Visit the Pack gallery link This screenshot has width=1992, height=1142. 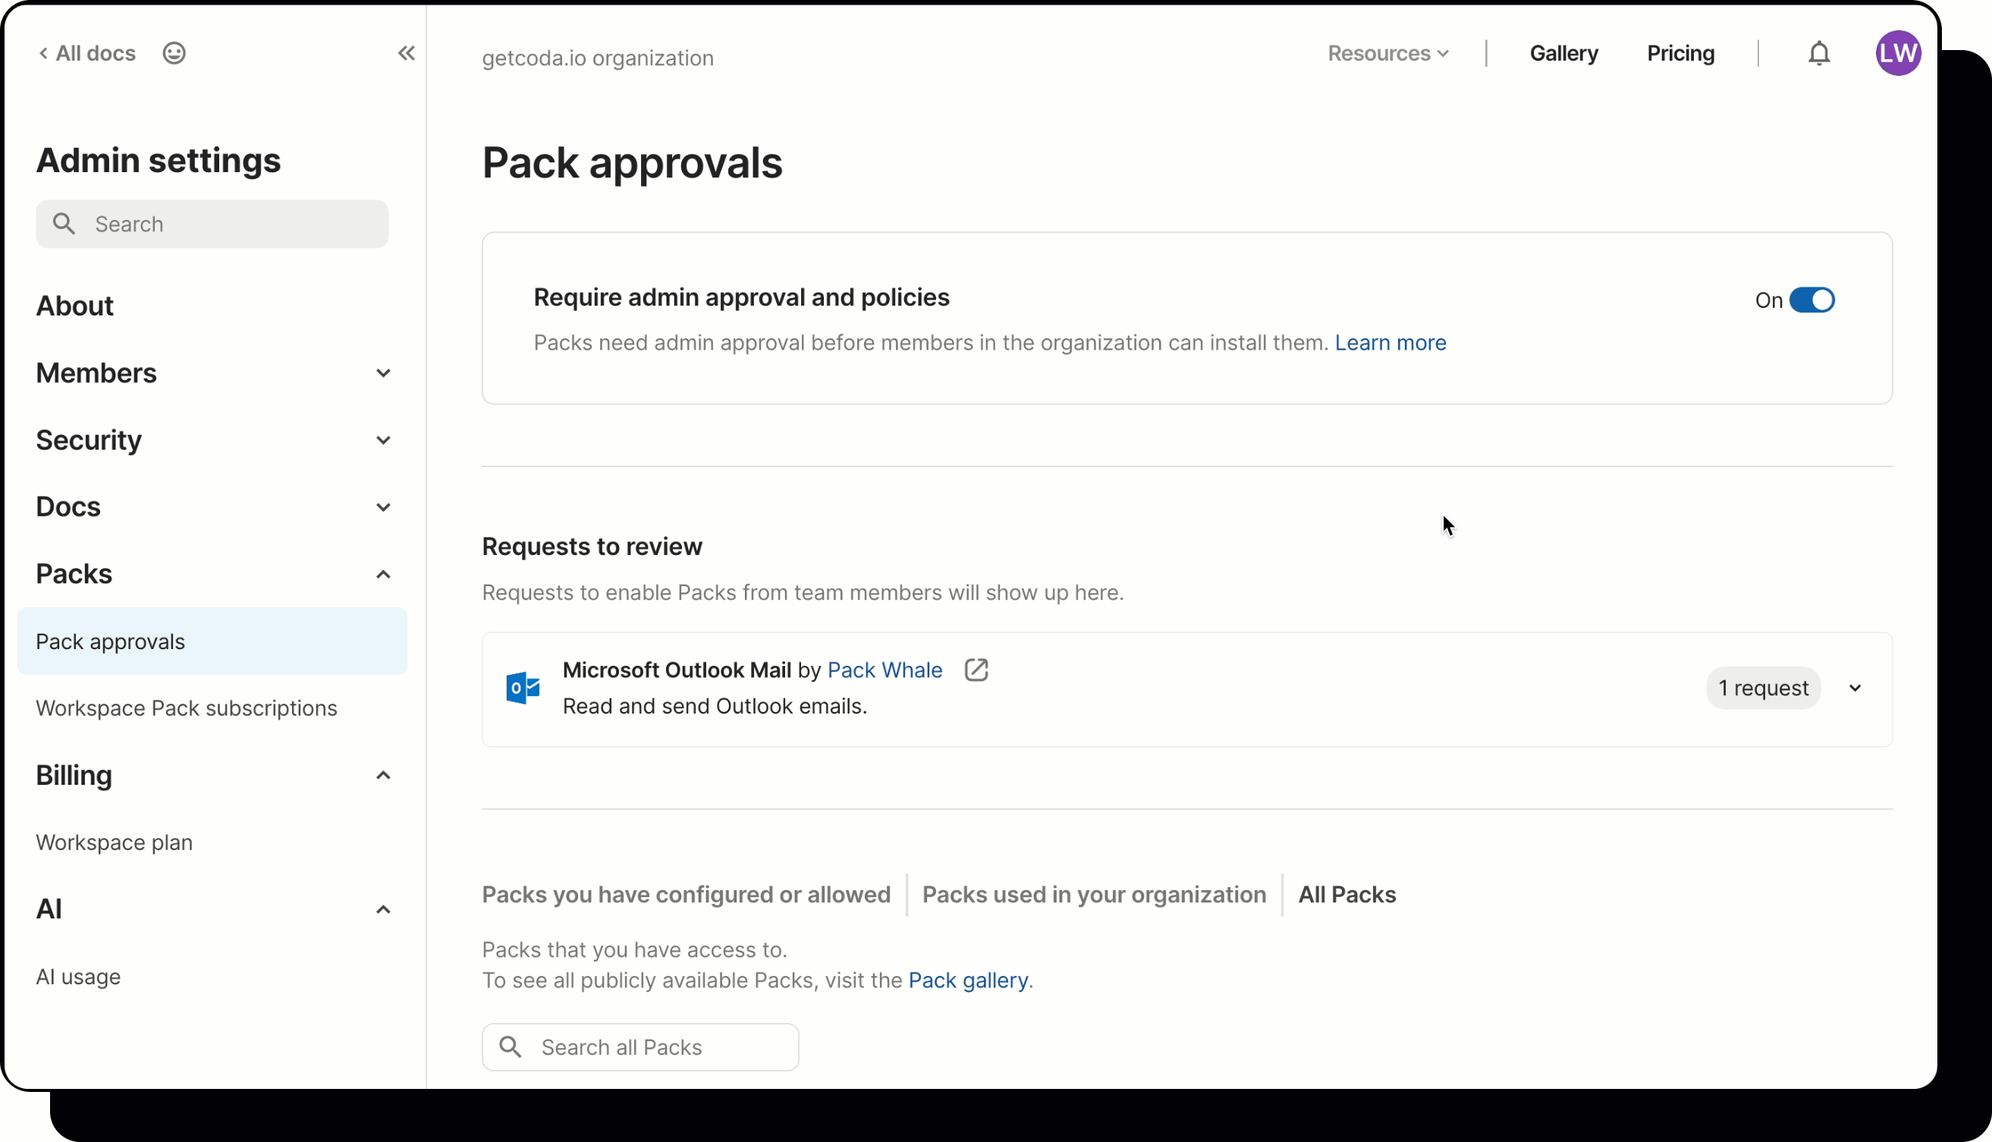click(x=967, y=980)
